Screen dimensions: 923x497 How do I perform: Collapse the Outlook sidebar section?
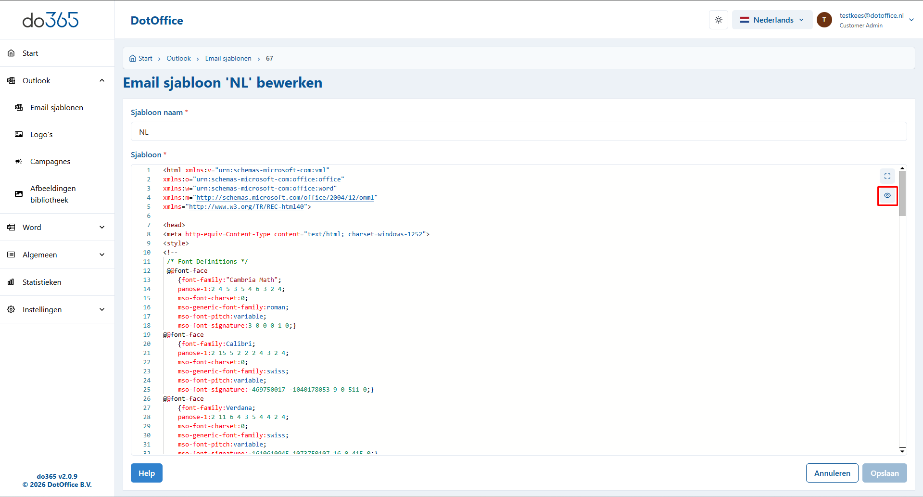(x=101, y=80)
